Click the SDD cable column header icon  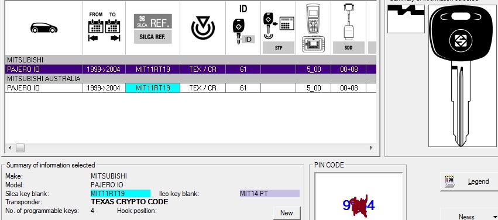(x=348, y=29)
